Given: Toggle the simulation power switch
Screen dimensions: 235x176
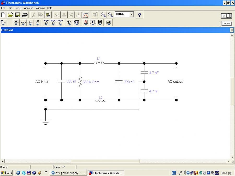Looking at the screenshot, I should 226,16.
